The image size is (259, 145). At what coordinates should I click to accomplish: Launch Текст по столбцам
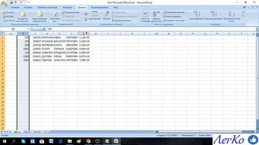point(145,17)
